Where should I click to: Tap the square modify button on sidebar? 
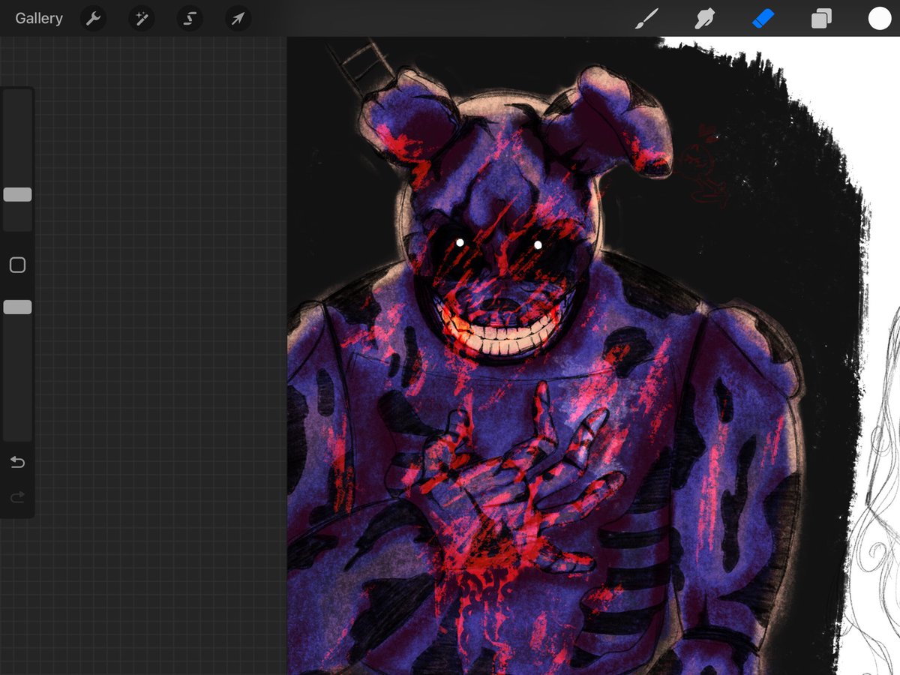[17, 265]
